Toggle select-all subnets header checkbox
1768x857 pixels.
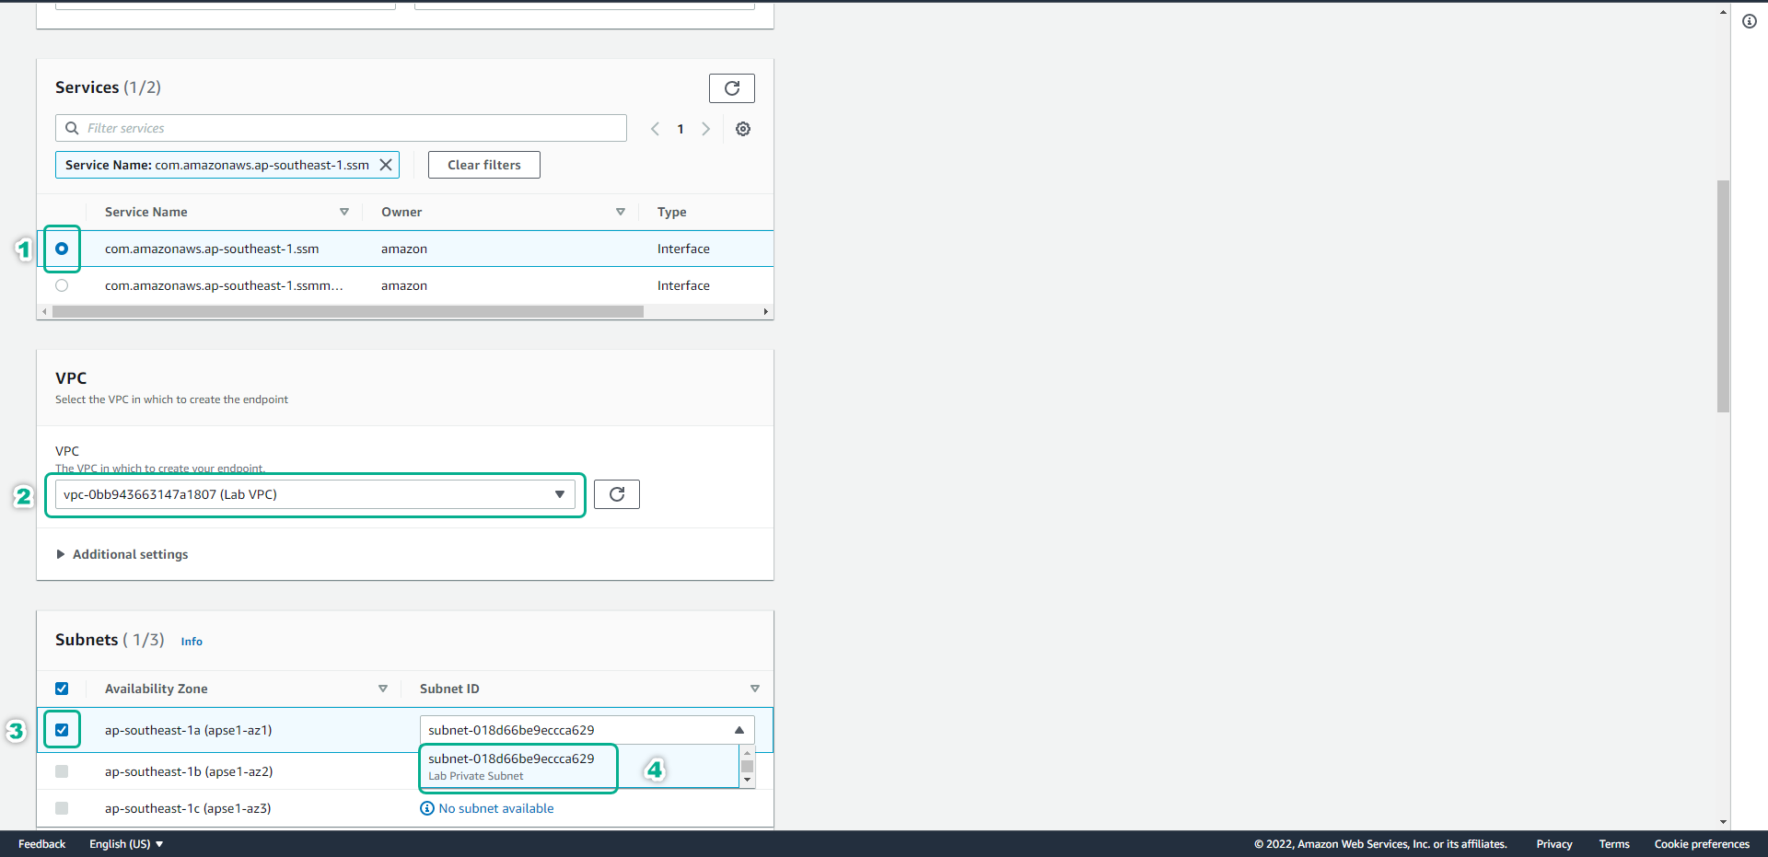pyautogui.click(x=62, y=689)
